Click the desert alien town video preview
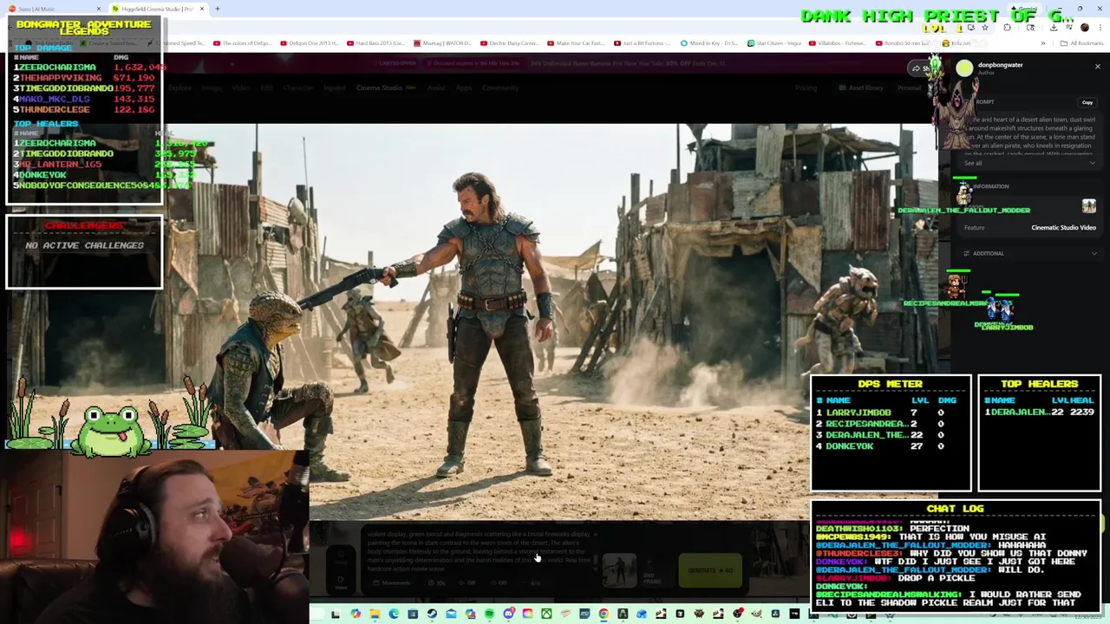 pos(552,321)
